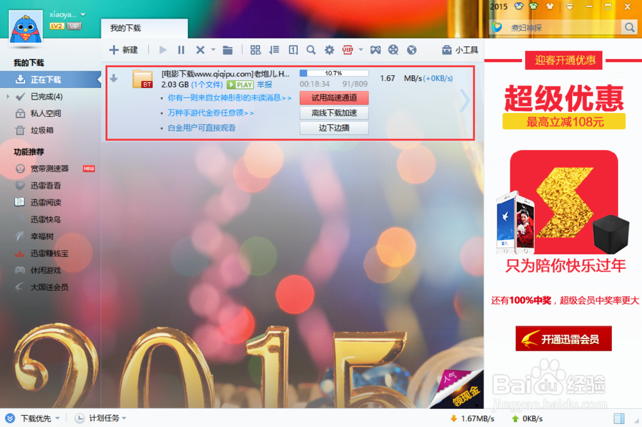Screen dimensions: 642x427
Task: Open the 计划任务 dropdown
Action: pos(100,418)
